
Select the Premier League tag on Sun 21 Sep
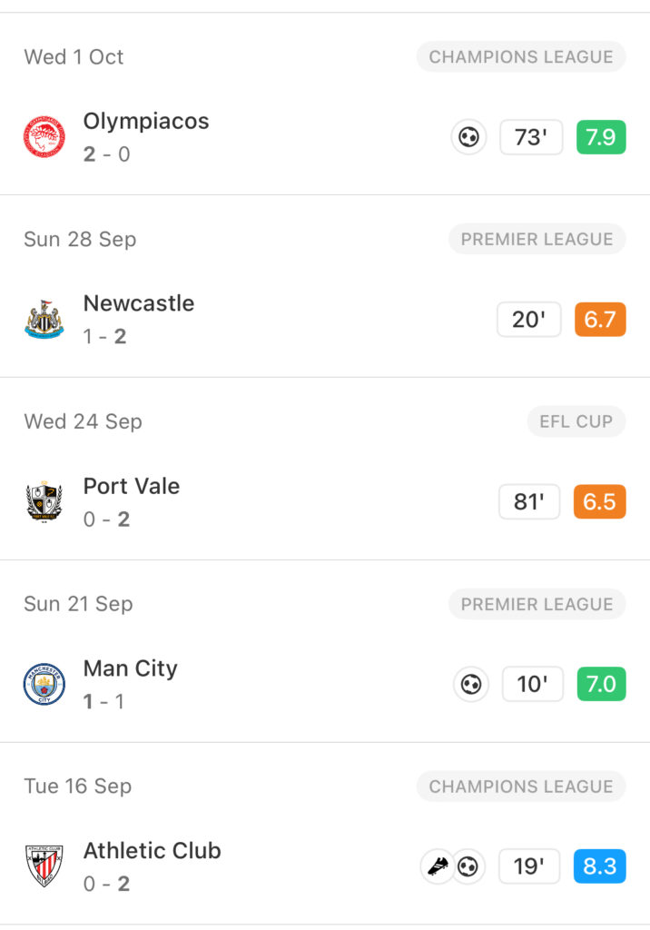click(x=537, y=604)
